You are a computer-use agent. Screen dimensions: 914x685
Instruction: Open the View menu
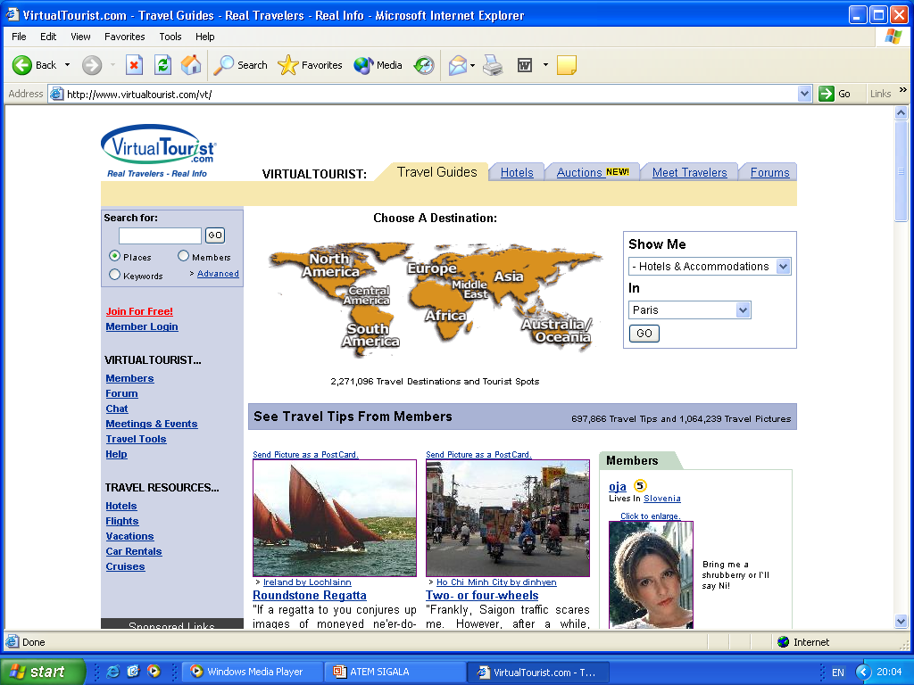click(x=80, y=37)
